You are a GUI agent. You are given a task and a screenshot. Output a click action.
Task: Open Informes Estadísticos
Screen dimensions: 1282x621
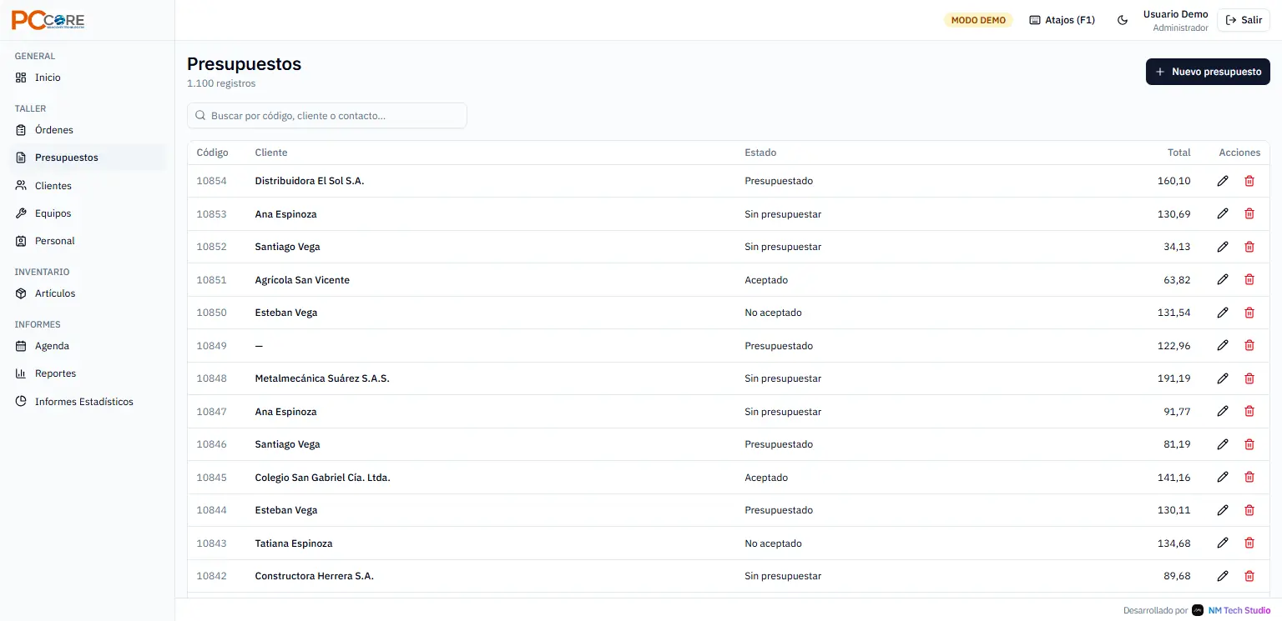[88, 402]
